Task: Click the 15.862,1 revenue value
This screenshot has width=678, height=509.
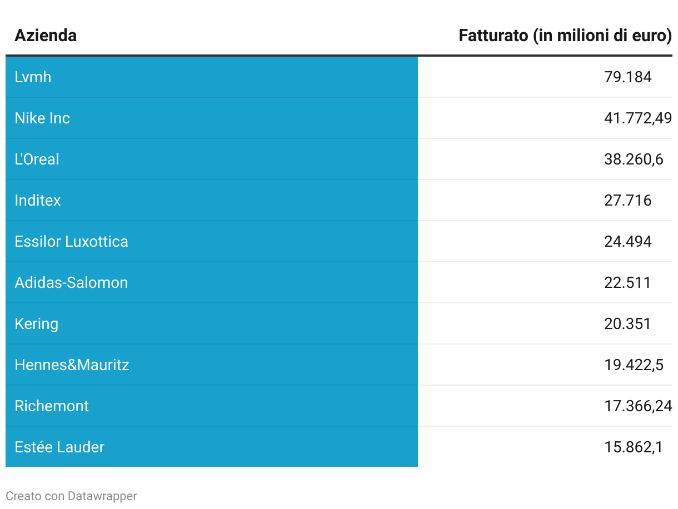Action: (x=633, y=447)
